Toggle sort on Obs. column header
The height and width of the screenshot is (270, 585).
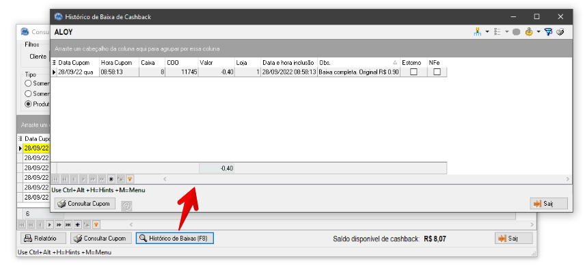click(x=359, y=63)
